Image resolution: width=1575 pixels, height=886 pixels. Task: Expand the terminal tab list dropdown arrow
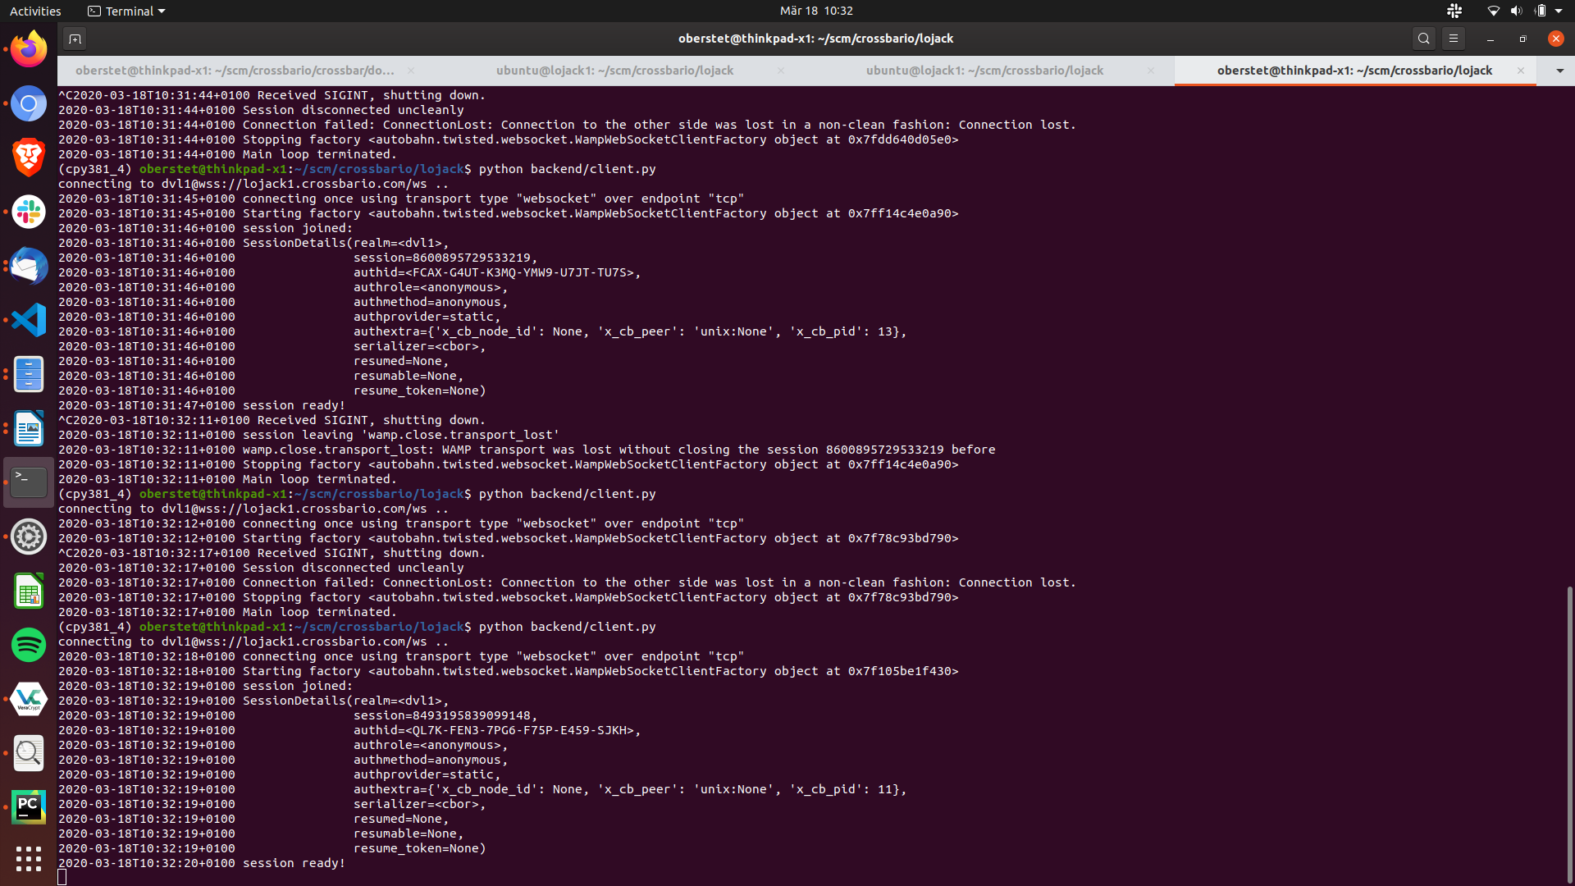[1559, 71]
